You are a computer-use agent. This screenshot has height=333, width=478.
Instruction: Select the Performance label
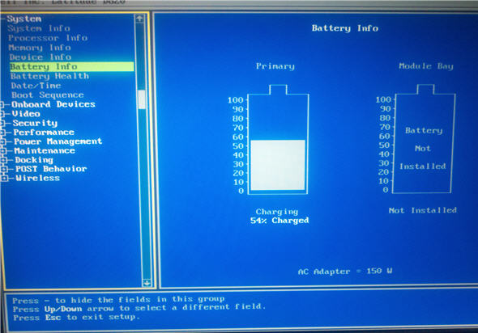(44, 133)
